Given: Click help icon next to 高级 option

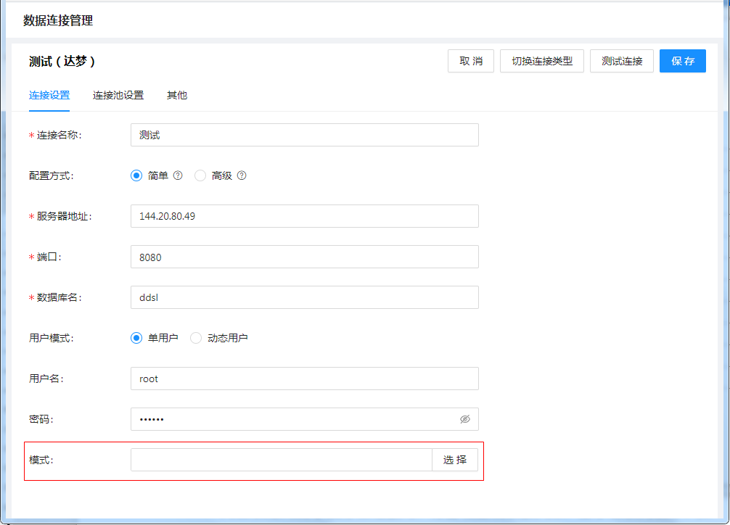Looking at the screenshot, I should [x=242, y=175].
